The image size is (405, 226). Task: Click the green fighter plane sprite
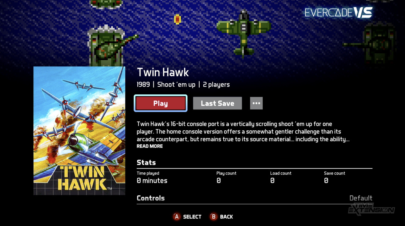pos(244,33)
